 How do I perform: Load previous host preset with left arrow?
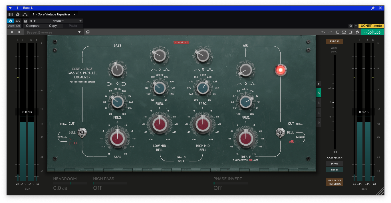[31, 21]
